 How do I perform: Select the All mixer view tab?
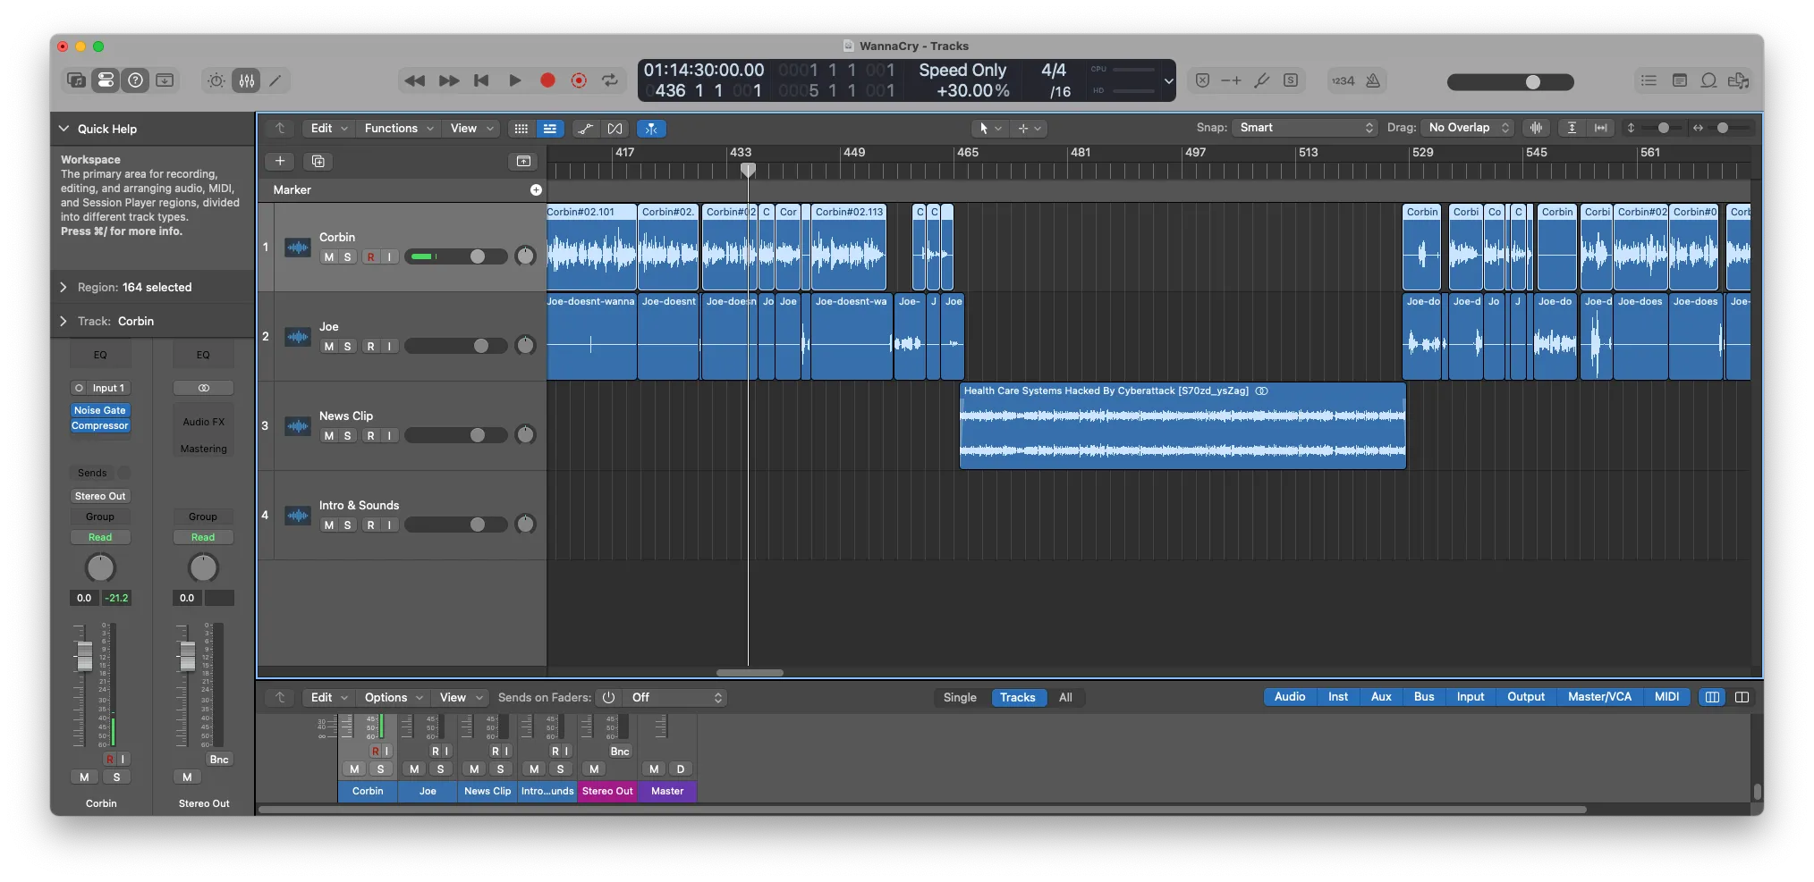pos(1065,698)
